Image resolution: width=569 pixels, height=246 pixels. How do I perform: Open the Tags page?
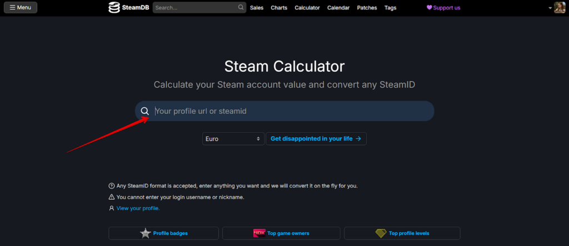[x=391, y=8]
